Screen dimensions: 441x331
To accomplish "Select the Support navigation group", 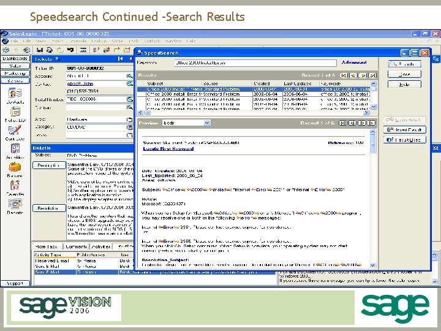I will pyautogui.click(x=15, y=283).
